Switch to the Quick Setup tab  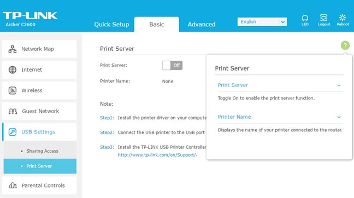111,25
